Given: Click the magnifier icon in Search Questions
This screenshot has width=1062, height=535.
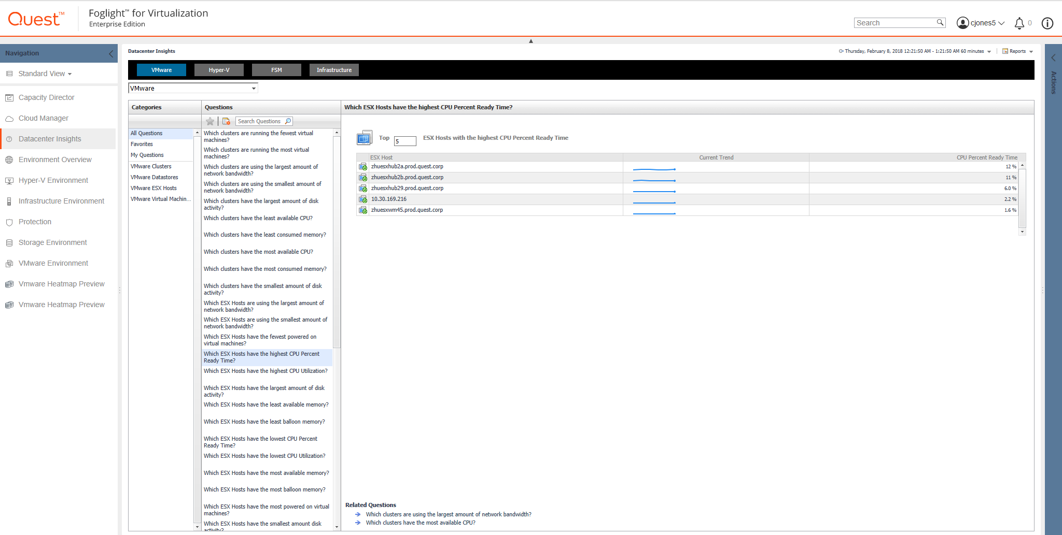Looking at the screenshot, I should pos(288,121).
